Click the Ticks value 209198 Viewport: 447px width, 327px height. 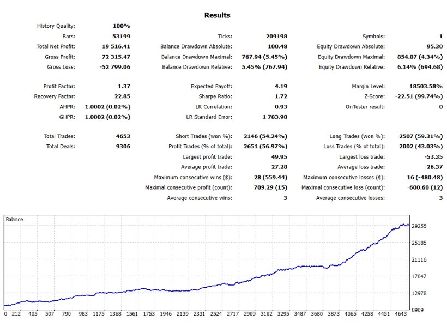tap(276, 36)
